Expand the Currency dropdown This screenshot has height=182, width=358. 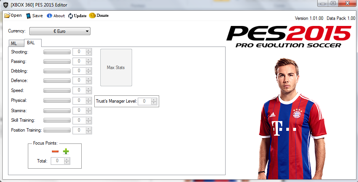[x=60, y=31]
